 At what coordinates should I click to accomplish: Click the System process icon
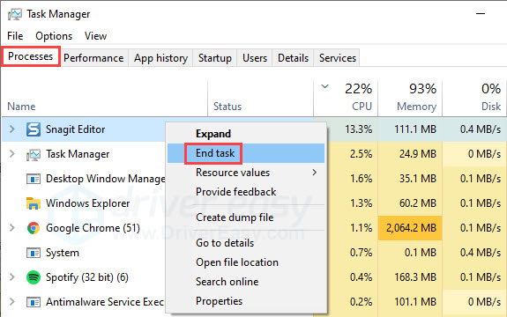tap(34, 253)
